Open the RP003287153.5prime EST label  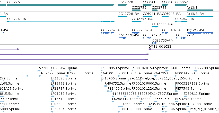192,84
